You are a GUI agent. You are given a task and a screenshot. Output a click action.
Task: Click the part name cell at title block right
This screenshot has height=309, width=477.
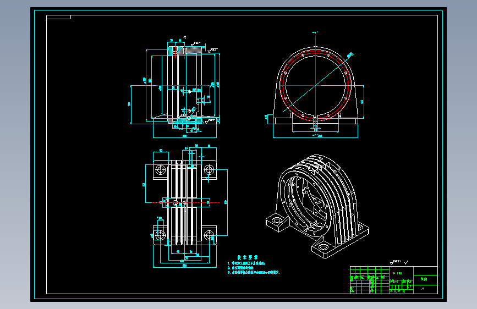[425, 279]
